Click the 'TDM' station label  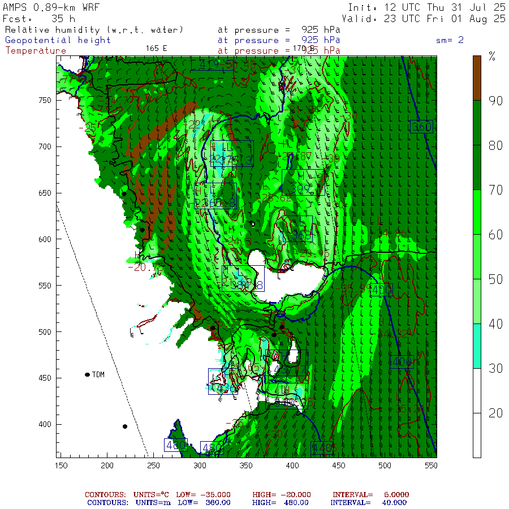(x=98, y=374)
